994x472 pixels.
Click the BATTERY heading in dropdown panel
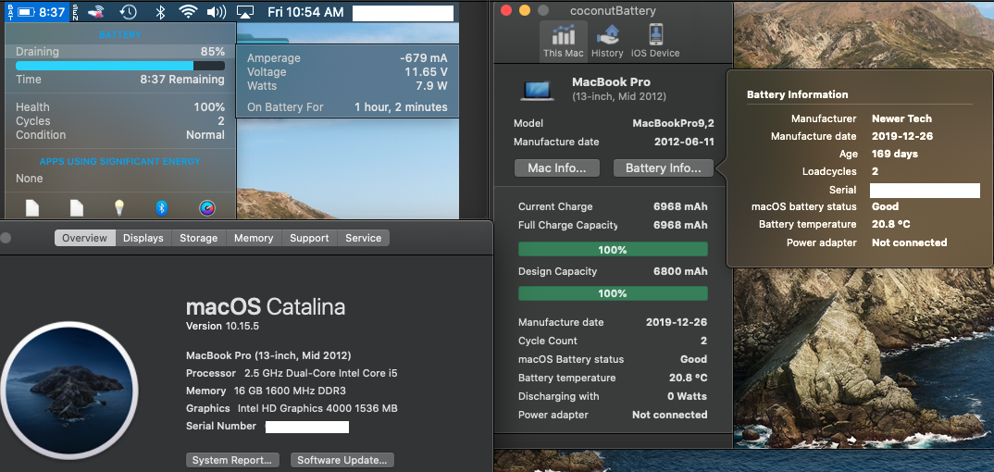pos(119,35)
